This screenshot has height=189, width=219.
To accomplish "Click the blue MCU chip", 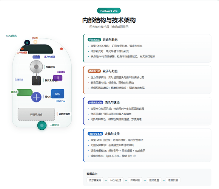I will tap(58, 94).
